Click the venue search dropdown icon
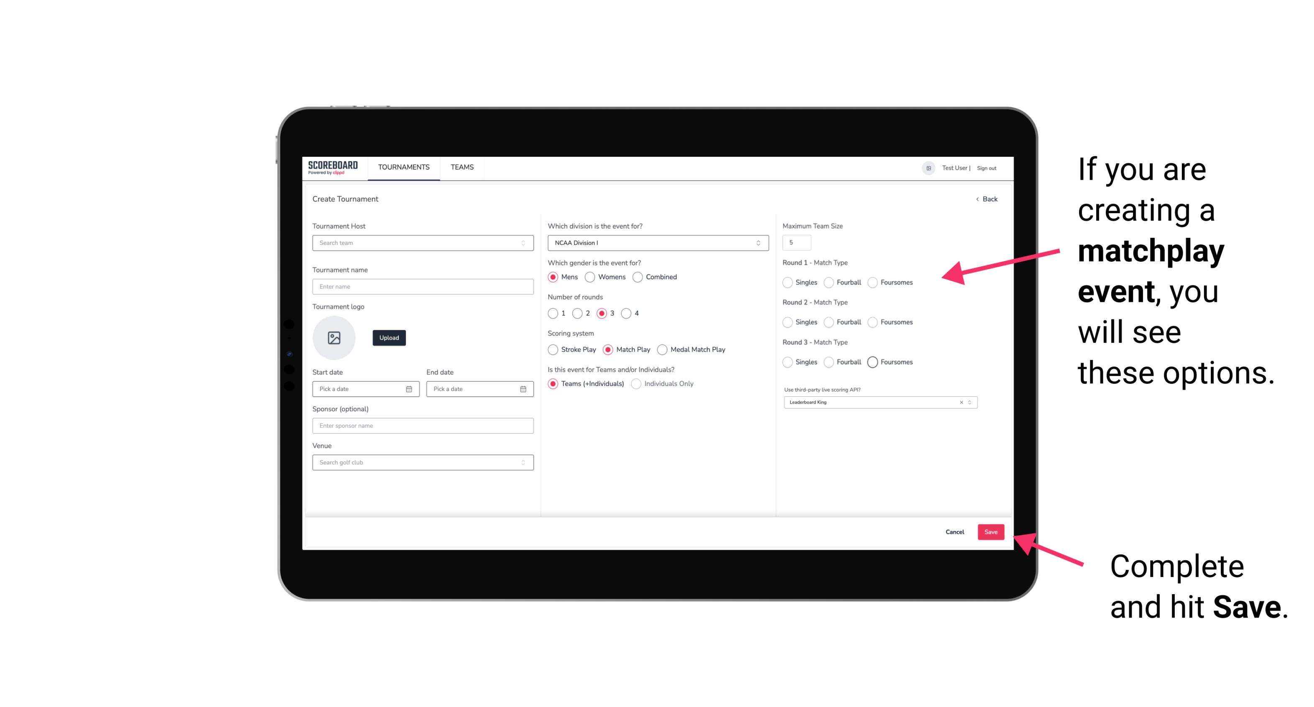The height and width of the screenshot is (707, 1314). pos(522,462)
